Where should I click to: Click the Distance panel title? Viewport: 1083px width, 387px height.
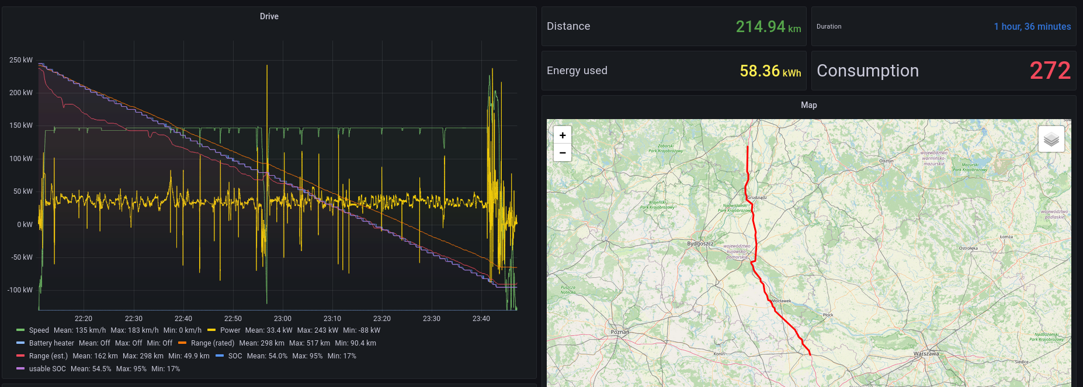(568, 26)
